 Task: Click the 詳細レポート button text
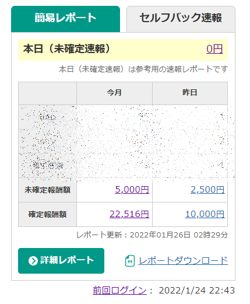click(67, 260)
